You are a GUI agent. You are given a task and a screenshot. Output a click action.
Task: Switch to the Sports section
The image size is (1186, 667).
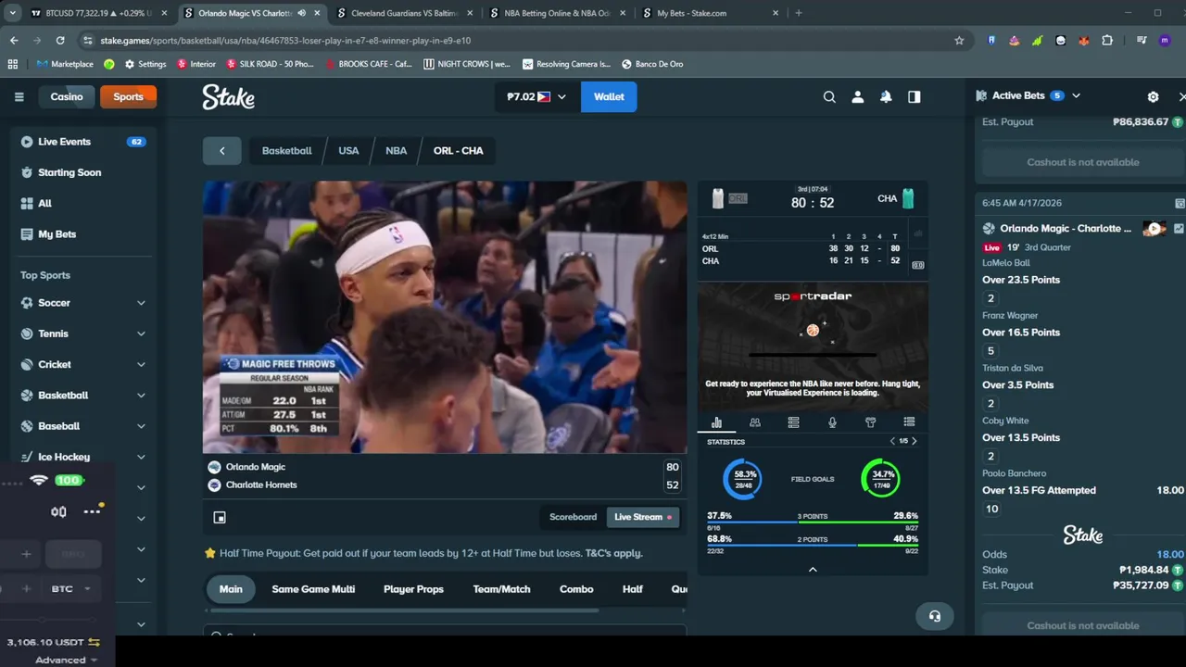tap(128, 96)
